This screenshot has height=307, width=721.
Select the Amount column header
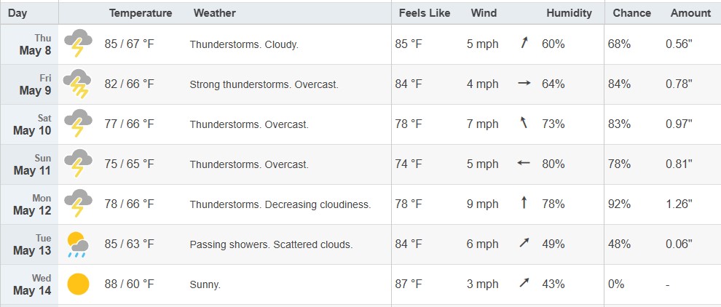click(690, 13)
